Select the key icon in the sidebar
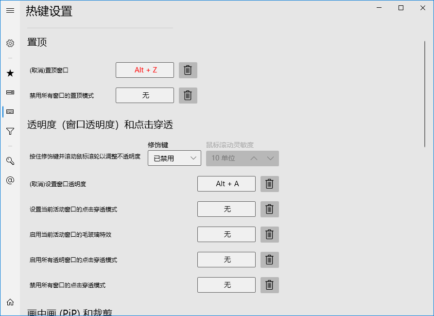 [10, 160]
